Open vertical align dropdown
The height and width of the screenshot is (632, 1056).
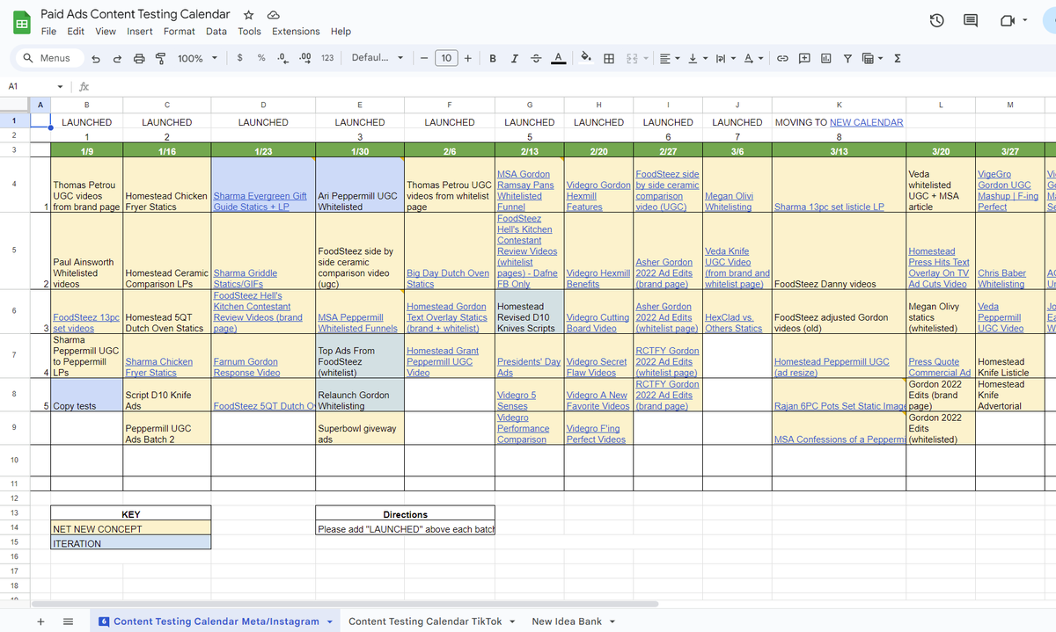[x=698, y=58]
